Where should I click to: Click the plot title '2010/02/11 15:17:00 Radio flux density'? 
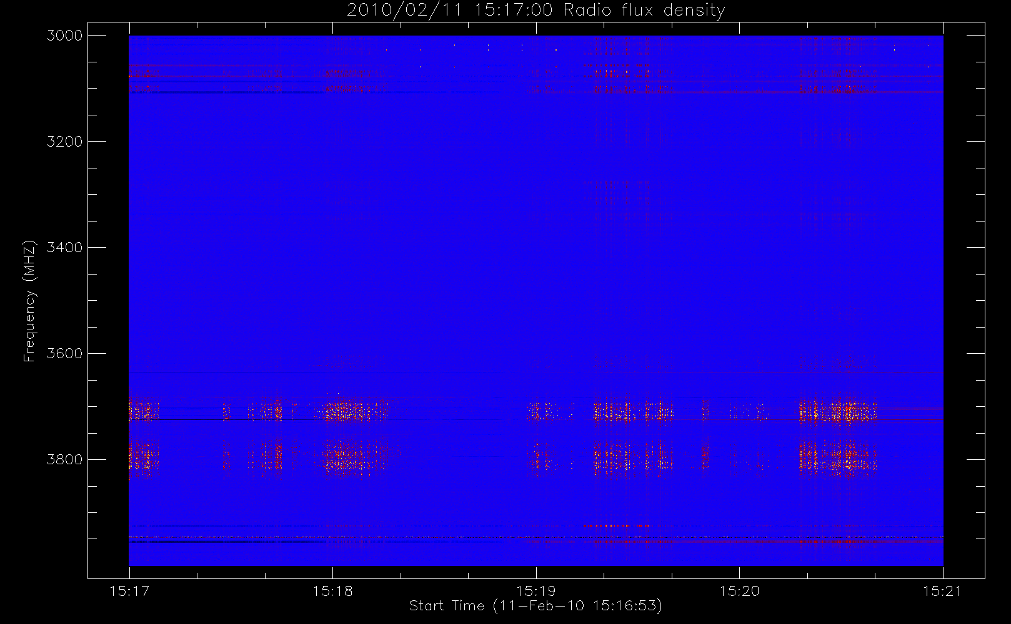tap(535, 11)
